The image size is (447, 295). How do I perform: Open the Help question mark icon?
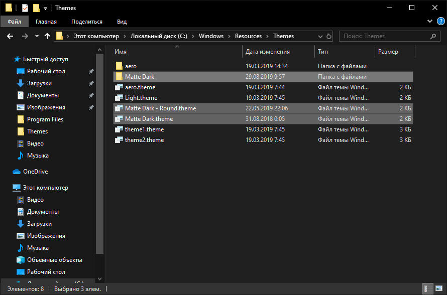click(x=441, y=21)
